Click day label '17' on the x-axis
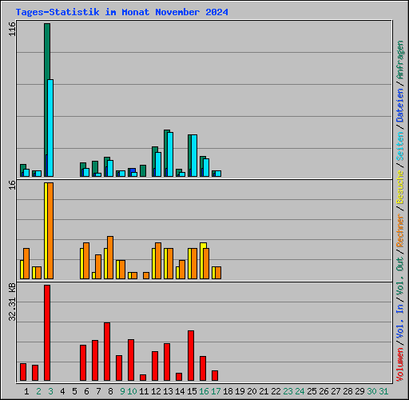Screen dimensions: 409x400 [x=216, y=391]
